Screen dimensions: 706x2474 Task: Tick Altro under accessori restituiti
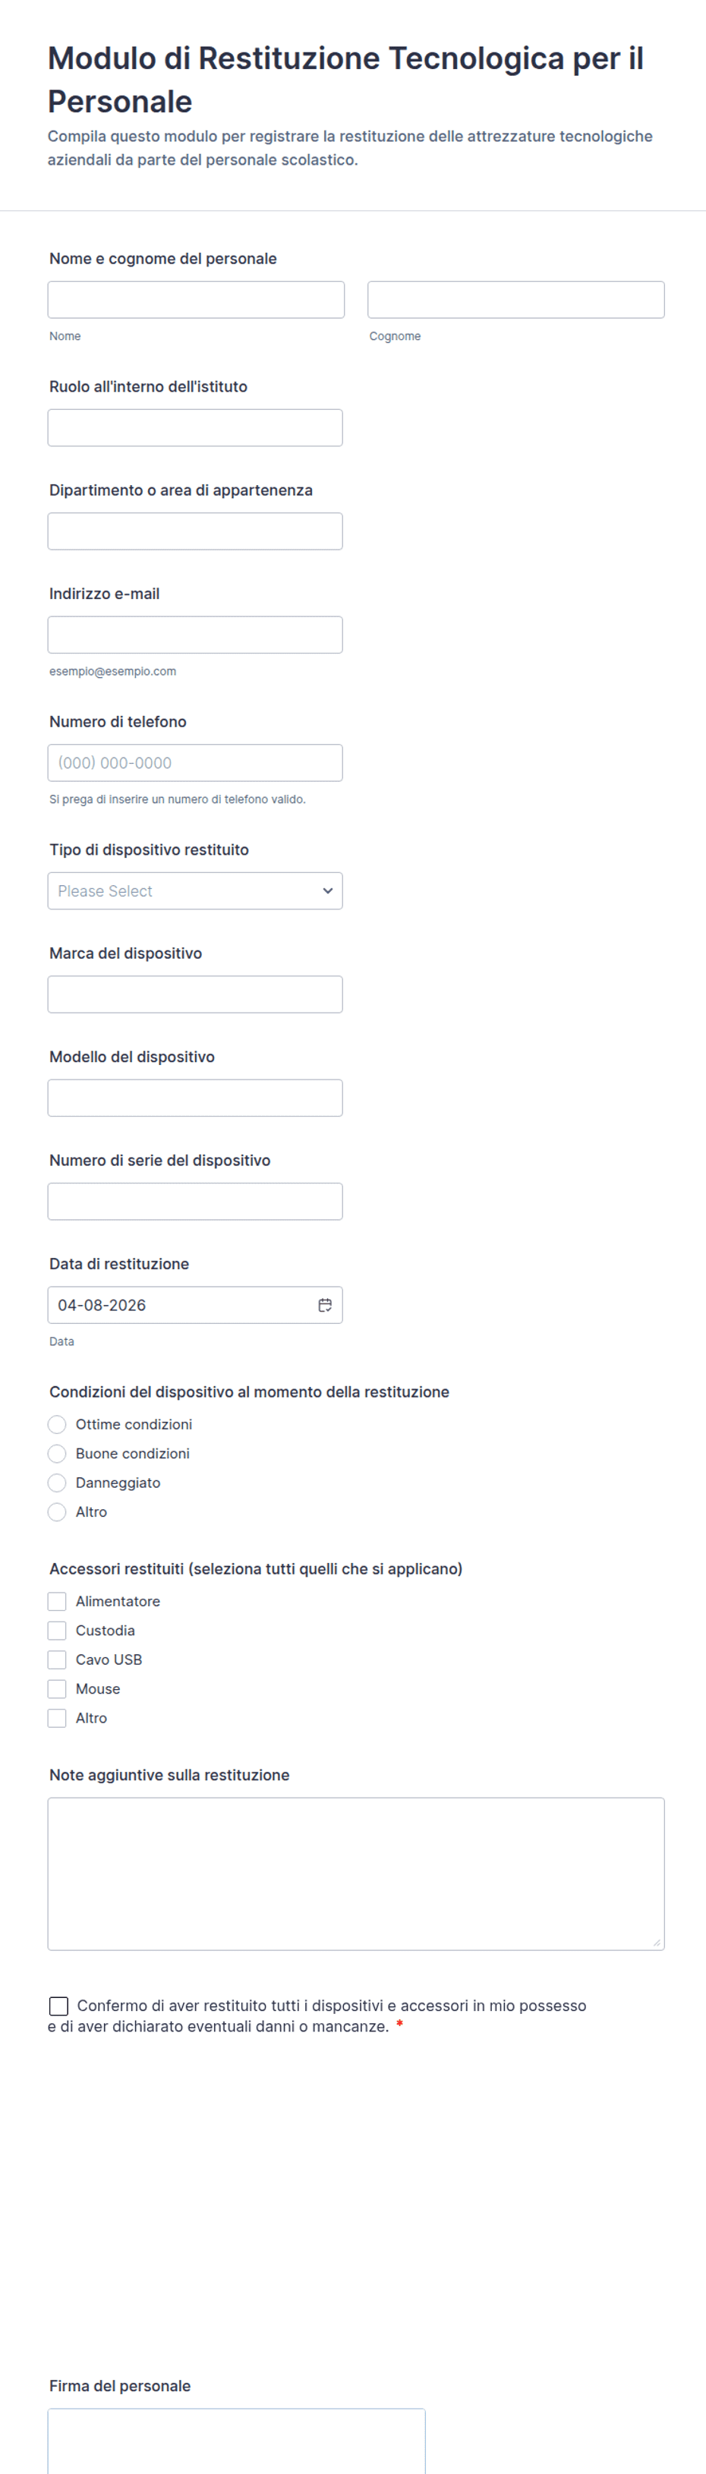[58, 1718]
